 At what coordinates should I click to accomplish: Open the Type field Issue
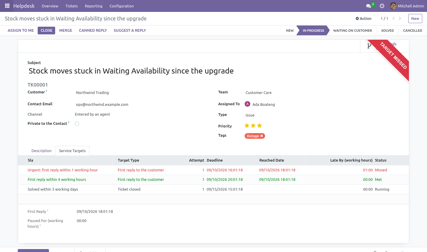(x=322, y=115)
